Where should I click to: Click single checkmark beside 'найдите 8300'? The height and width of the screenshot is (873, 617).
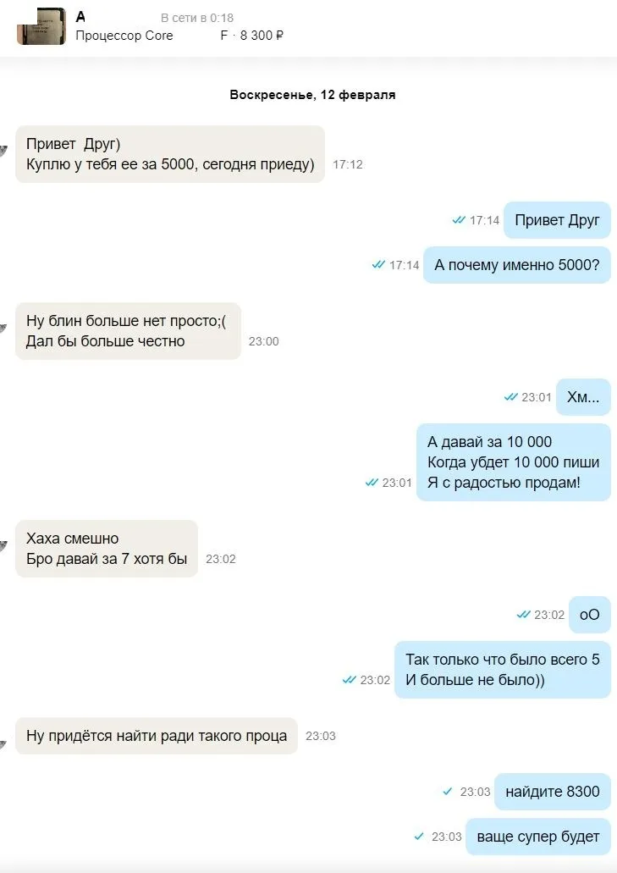tap(448, 791)
